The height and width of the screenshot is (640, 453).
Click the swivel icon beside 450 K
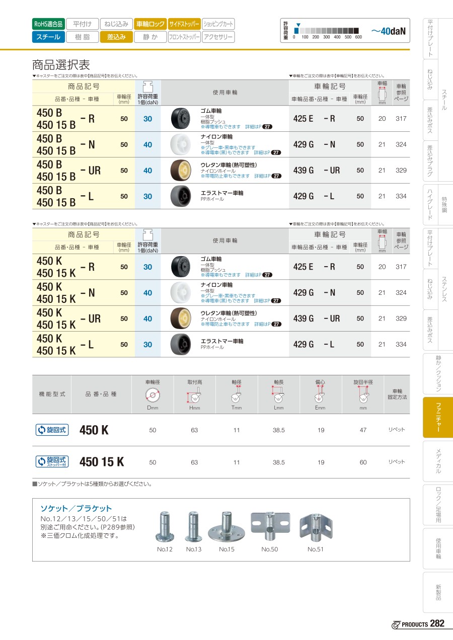point(52,430)
